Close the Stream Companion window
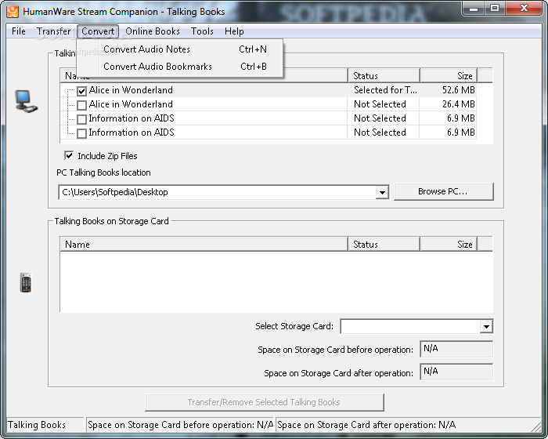The image size is (548, 439). pos(524,8)
